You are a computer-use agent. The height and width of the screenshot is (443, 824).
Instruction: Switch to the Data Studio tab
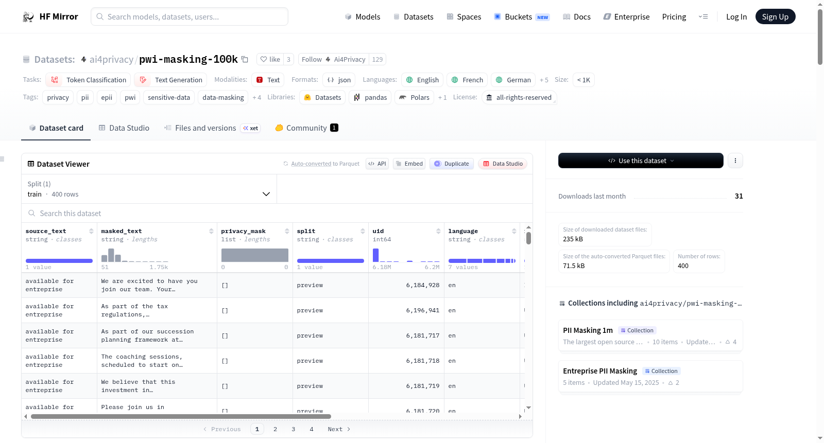click(x=124, y=128)
